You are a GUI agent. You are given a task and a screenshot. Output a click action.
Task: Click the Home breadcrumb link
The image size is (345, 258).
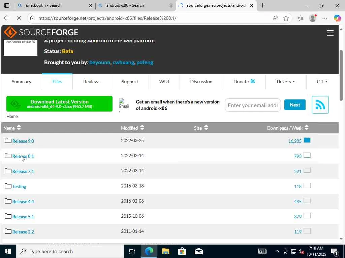tap(12, 116)
